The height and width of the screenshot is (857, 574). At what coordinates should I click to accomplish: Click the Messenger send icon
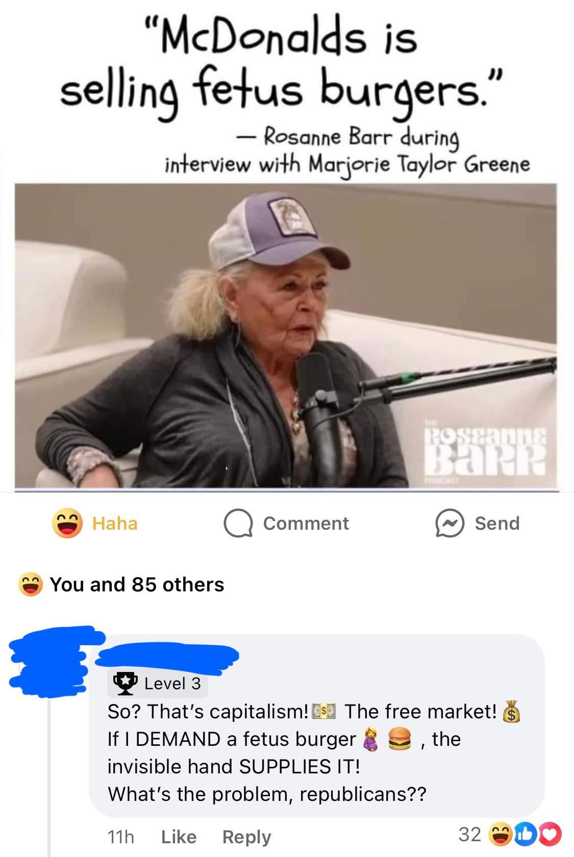pyautogui.click(x=449, y=524)
